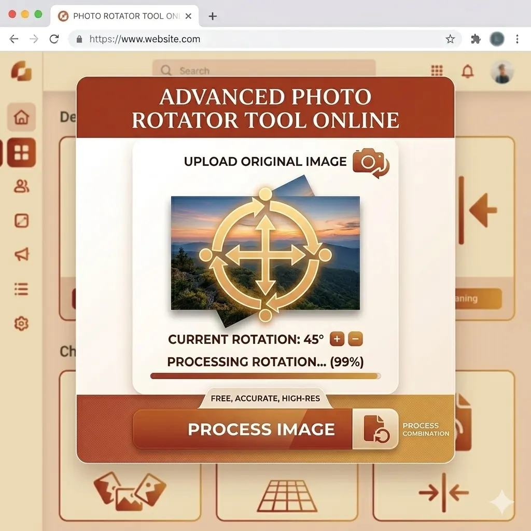
Task: Open the Users icon in the sidebar
Action: click(x=21, y=187)
